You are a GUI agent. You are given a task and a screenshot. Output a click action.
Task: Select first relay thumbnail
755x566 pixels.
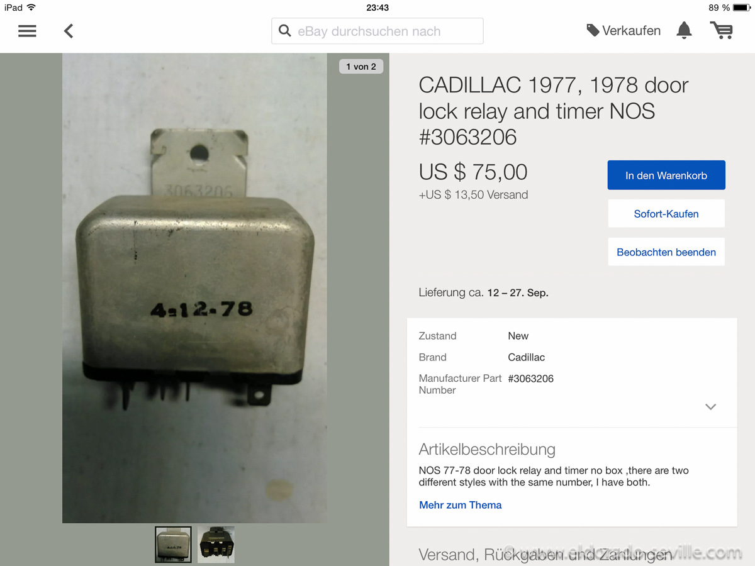click(173, 545)
